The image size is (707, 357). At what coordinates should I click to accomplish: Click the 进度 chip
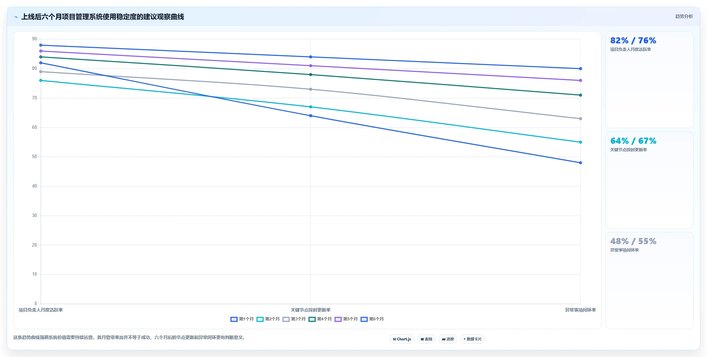click(x=448, y=339)
